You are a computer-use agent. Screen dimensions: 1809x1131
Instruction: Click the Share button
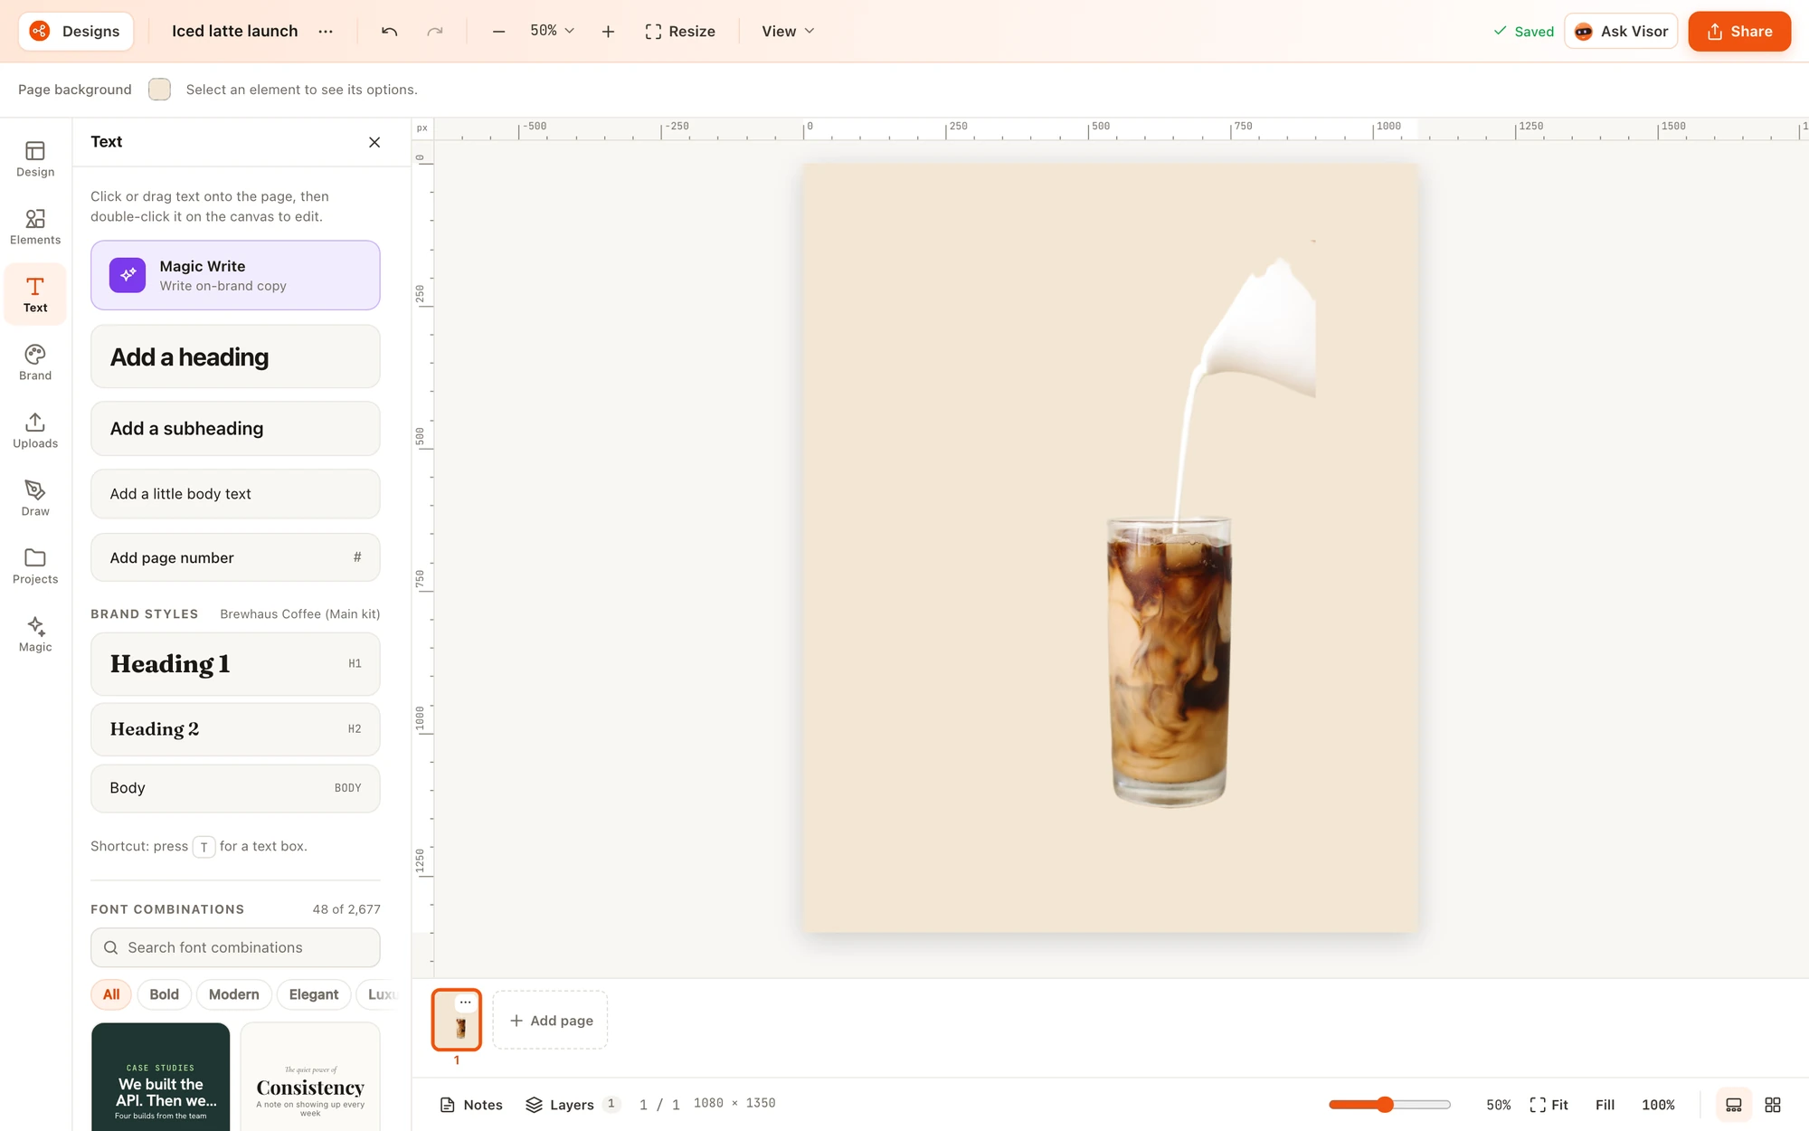click(x=1739, y=32)
